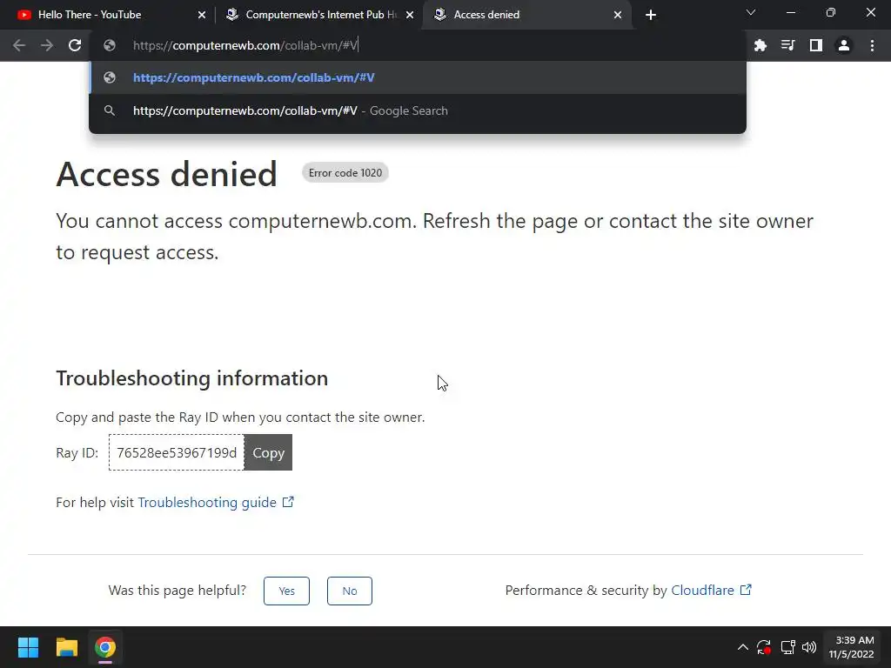Toggle the browser side panel icon
Viewport: 891px width, 668px height.
pos(816,45)
